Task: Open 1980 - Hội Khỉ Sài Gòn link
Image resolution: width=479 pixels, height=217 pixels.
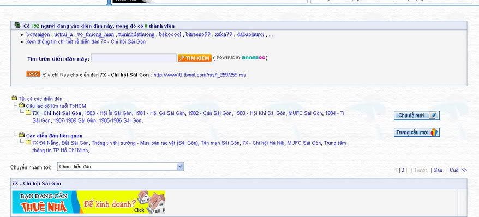Action: (260, 113)
